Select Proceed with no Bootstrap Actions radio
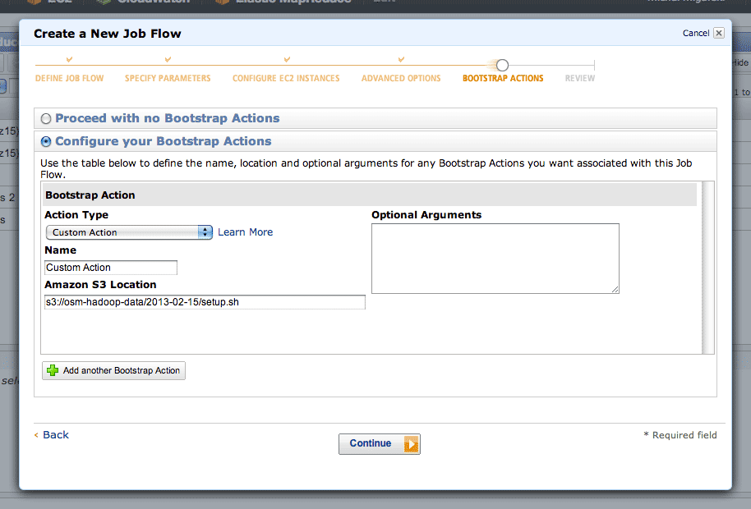This screenshot has width=751, height=509. [46, 118]
